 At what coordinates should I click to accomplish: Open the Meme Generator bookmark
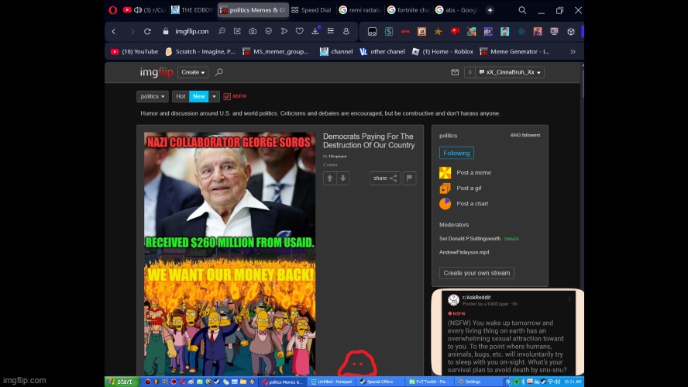[514, 51]
